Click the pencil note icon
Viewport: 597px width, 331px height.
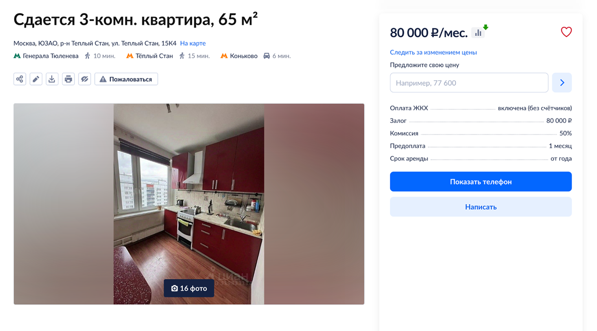click(x=36, y=79)
